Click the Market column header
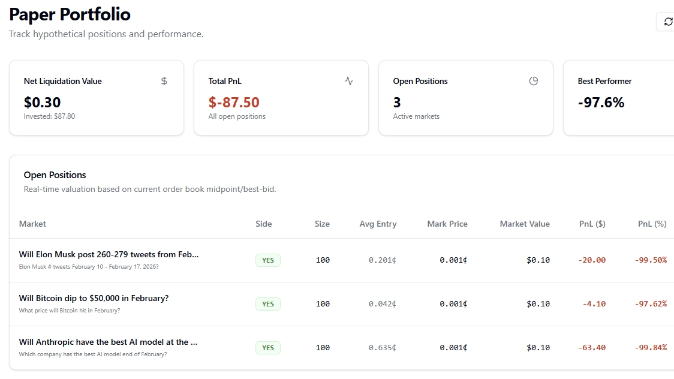This screenshot has height=379, width=674. pyautogui.click(x=32, y=224)
